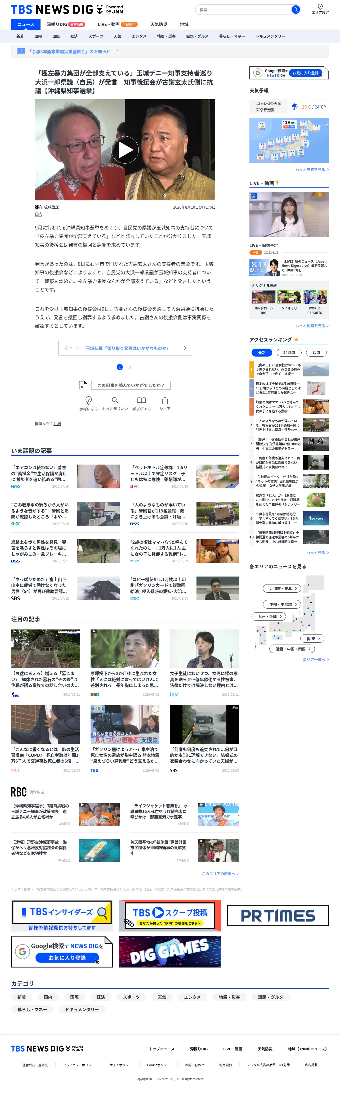
Task: Go to article page 2
Action: pos(130,367)
